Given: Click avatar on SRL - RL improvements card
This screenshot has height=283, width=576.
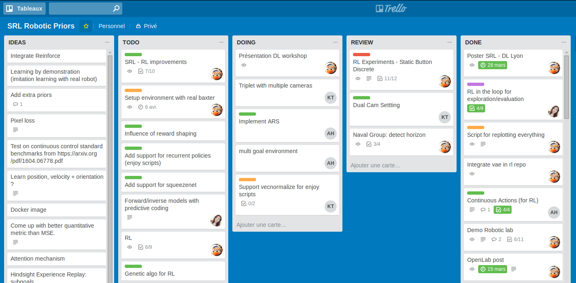Looking at the screenshot, I should [216, 74].
